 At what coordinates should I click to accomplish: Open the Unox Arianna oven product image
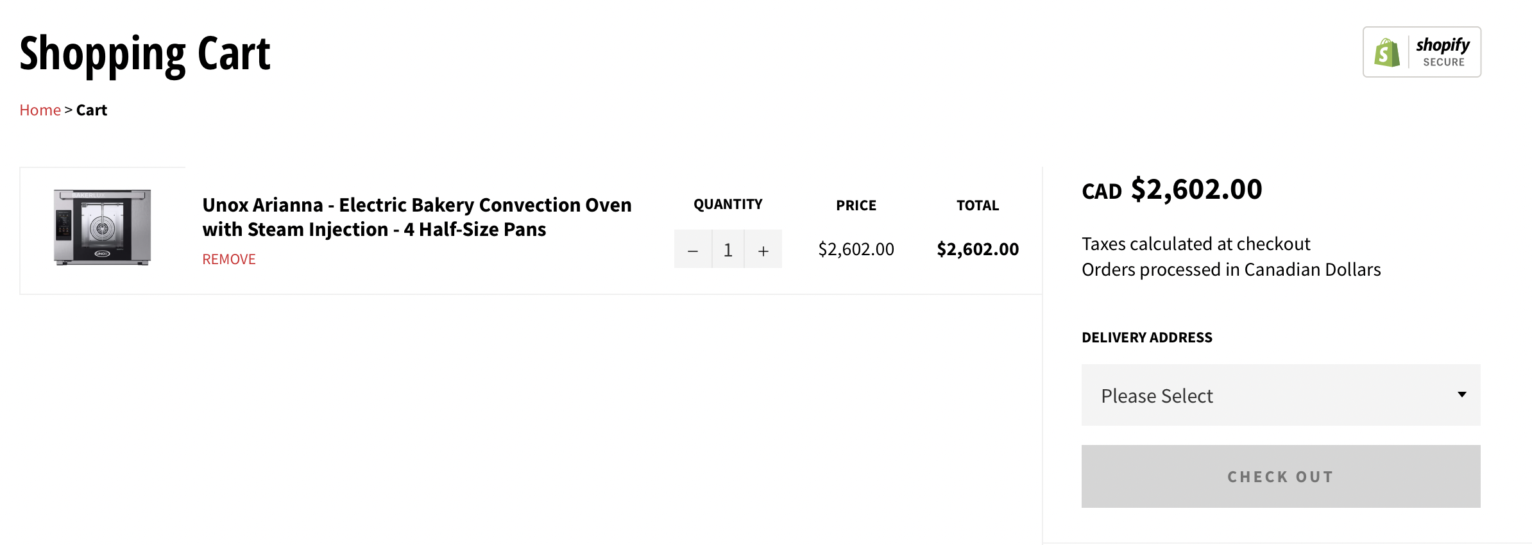(103, 227)
